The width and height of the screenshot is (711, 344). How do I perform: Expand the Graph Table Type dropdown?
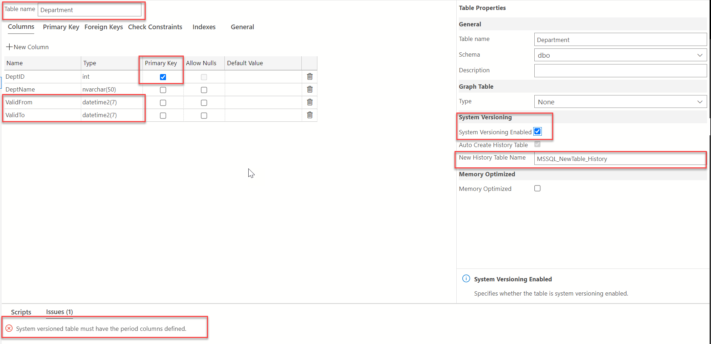click(x=620, y=101)
